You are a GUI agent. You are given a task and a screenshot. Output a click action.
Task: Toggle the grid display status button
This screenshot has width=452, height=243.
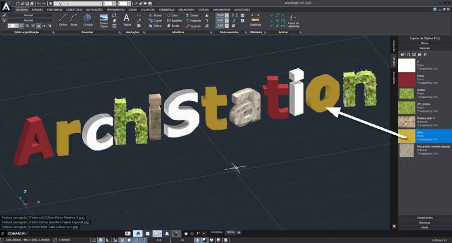point(100,240)
